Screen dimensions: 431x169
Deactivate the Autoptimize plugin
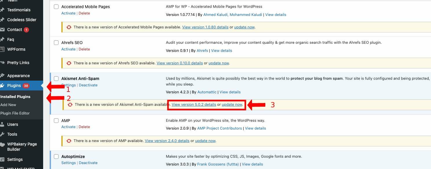click(x=88, y=163)
